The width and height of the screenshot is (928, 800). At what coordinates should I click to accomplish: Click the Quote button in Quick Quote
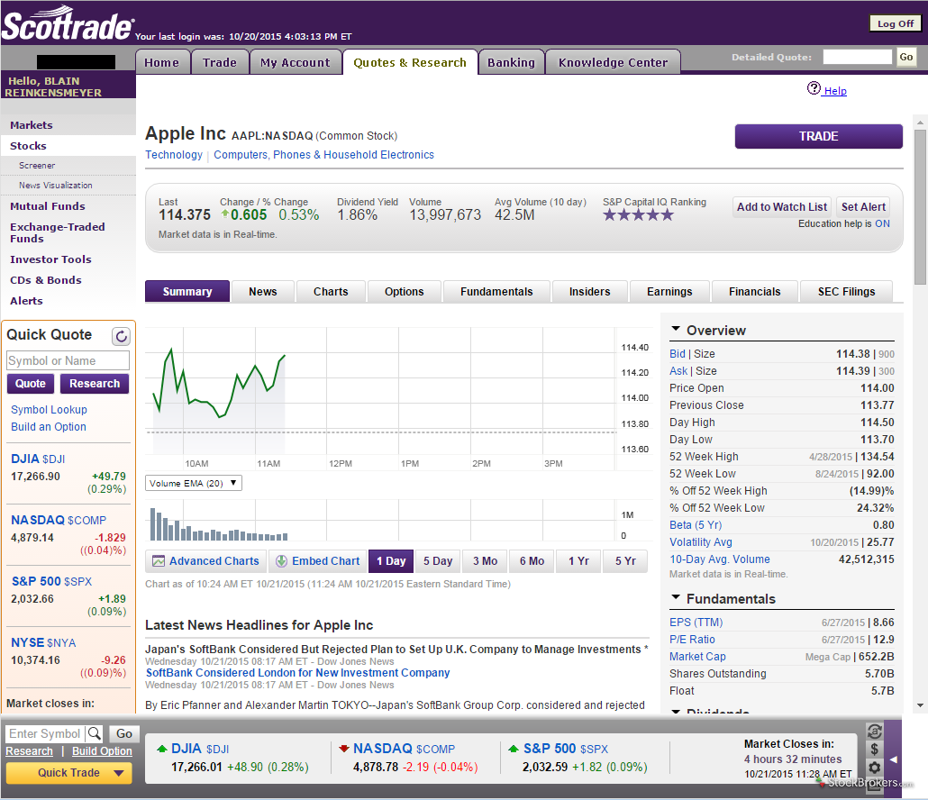(31, 384)
